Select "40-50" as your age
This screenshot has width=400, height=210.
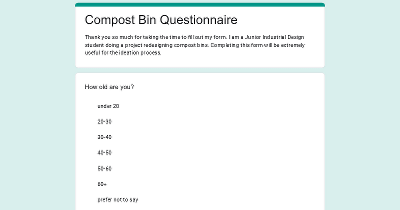pyautogui.click(x=104, y=153)
